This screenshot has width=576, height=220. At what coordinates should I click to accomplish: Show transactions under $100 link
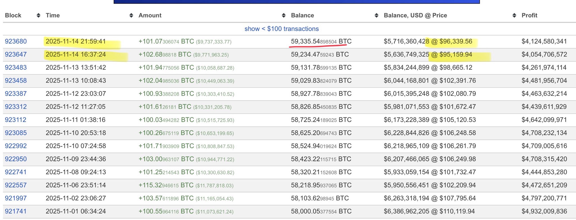coord(282,29)
